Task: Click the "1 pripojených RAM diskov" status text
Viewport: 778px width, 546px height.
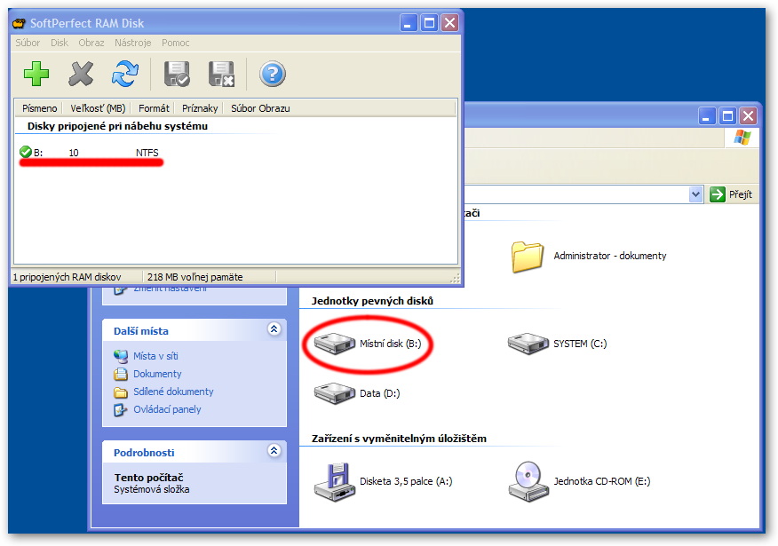Action: pyautogui.click(x=67, y=277)
